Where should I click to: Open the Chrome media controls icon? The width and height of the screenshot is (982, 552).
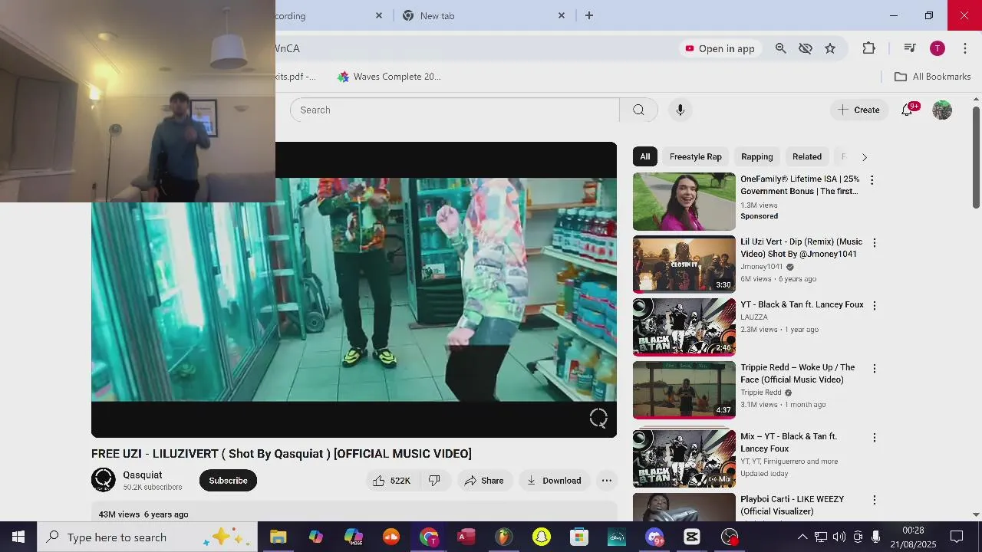(910, 48)
